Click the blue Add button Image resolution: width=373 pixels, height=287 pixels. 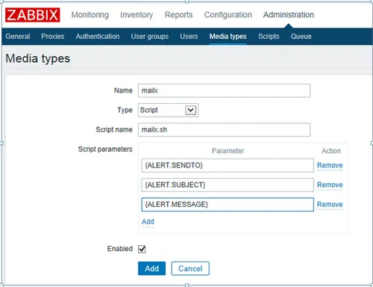tap(151, 268)
